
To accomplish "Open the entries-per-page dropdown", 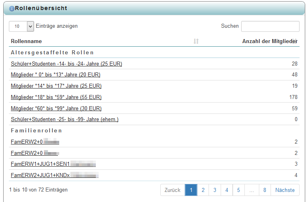I will pyautogui.click(x=21, y=26).
